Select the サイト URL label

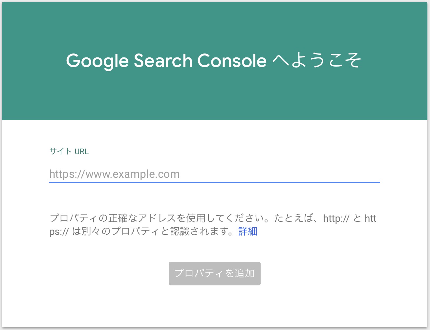point(69,151)
